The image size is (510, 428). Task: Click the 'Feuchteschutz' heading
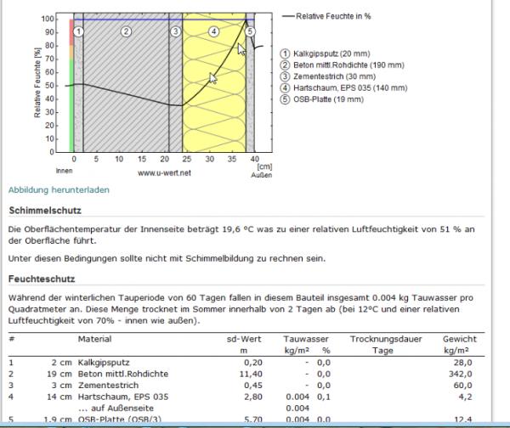42,279
